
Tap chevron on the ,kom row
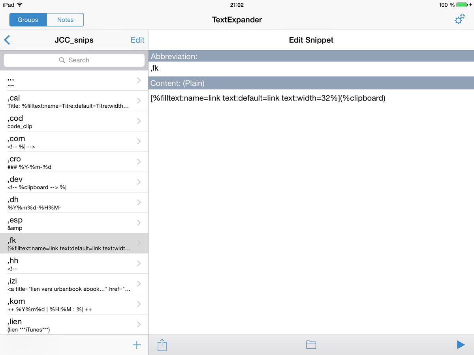139,304
